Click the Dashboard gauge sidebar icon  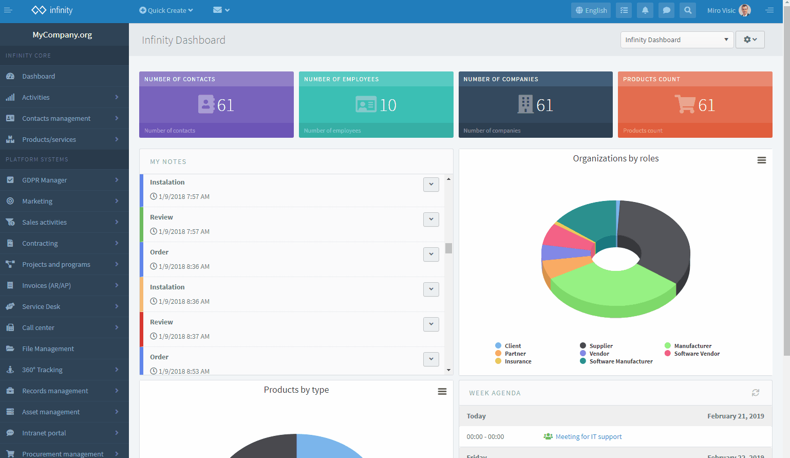10,76
